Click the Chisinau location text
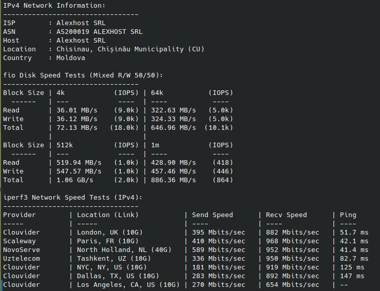Screen dimensions: 380x291 pos(130,49)
